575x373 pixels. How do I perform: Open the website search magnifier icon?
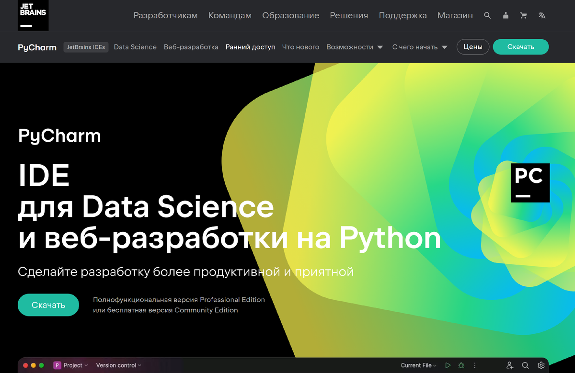click(x=487, y=15)
